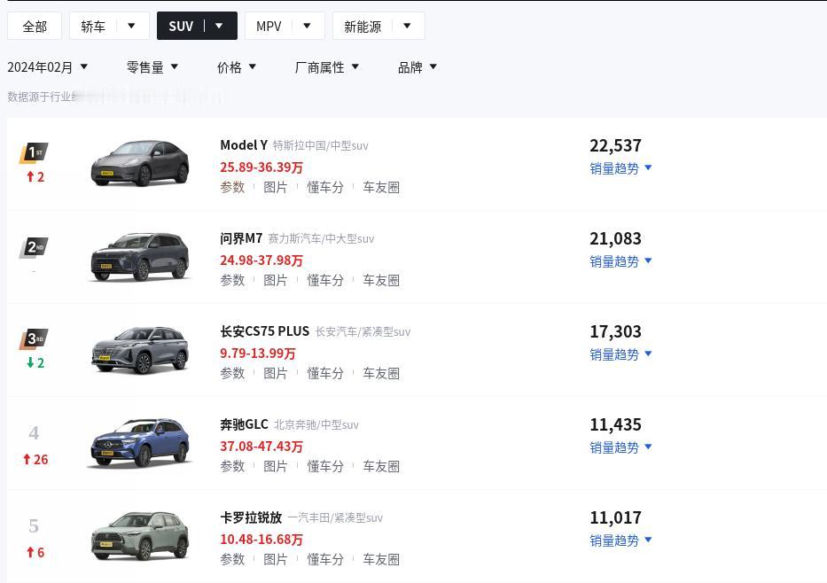Click the 奔驰GLC sales figure 11,435
This screenshot has height=583, width=827.
615,425
